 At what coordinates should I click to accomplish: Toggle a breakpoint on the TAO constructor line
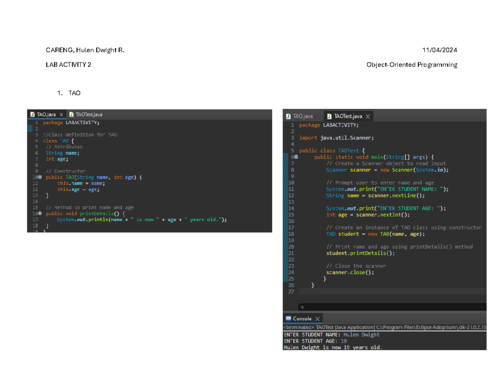pos(31,177)
